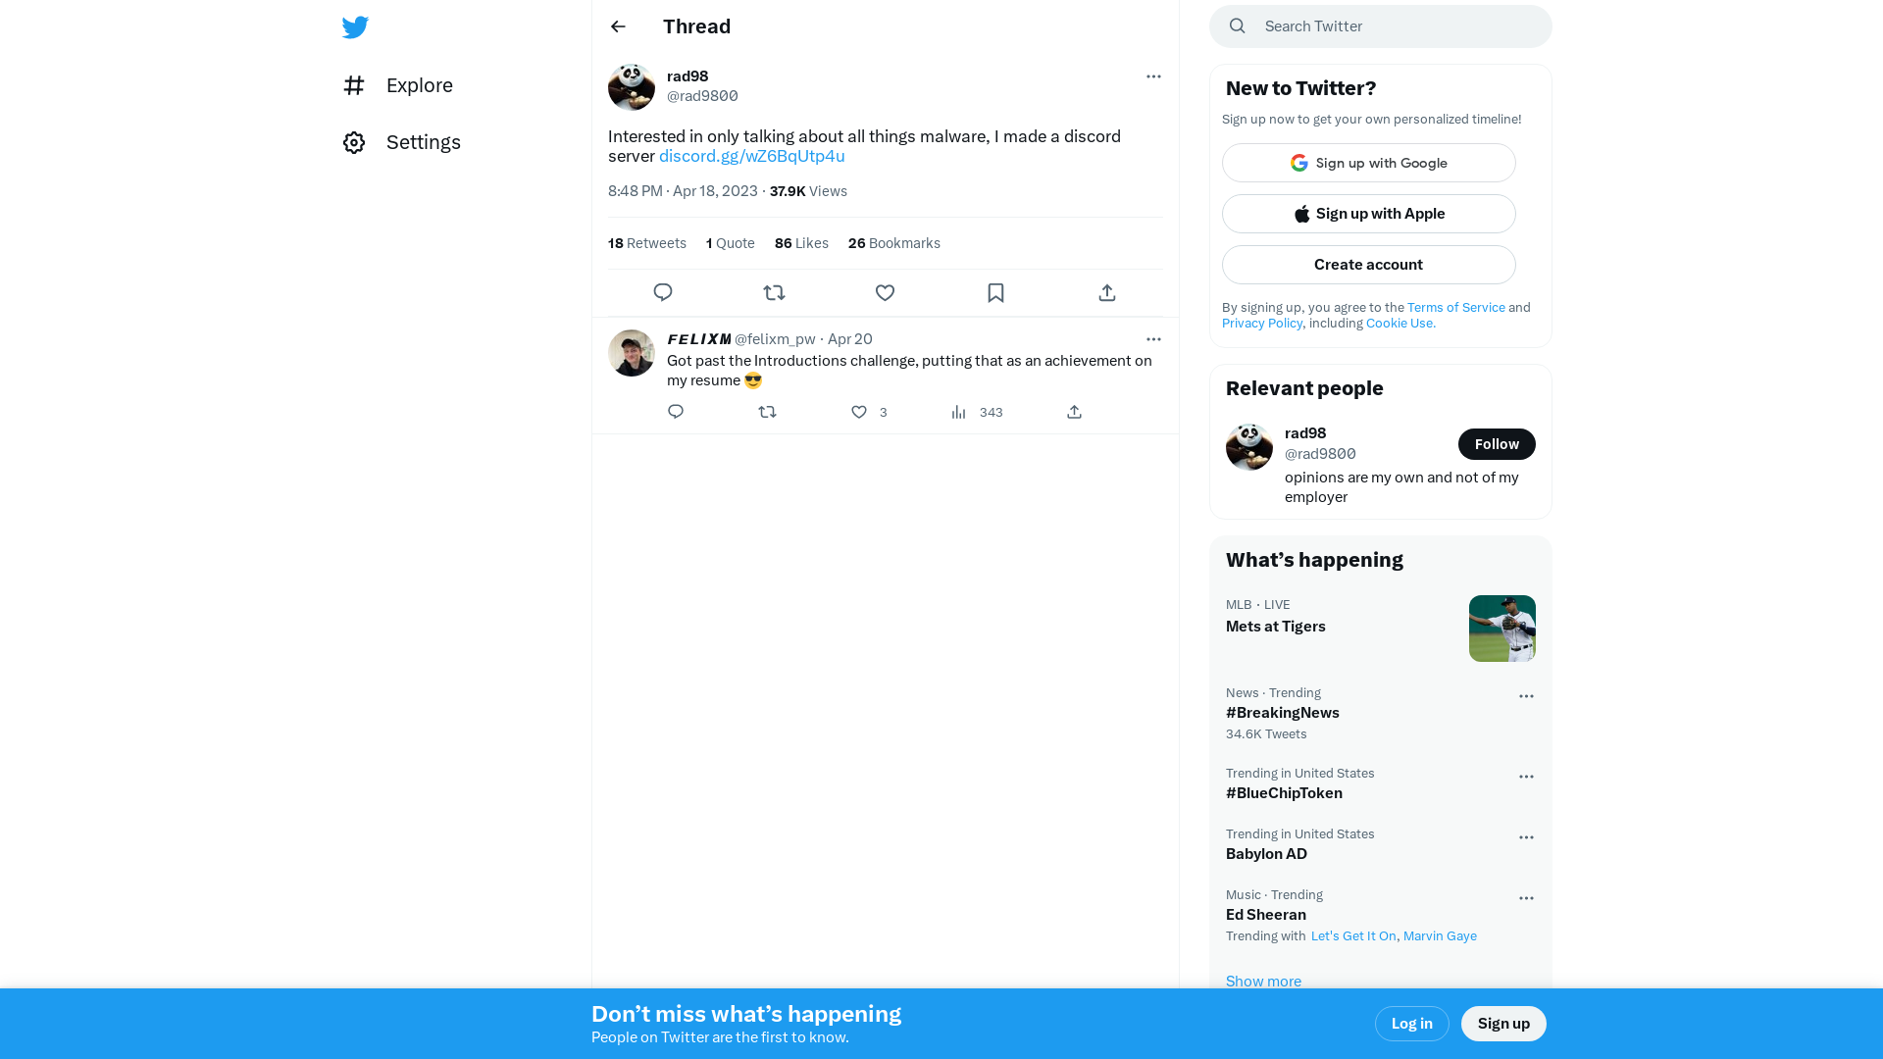Click the discord.gg/wZ6BqUtp4u link
This screenshot has height=1059, width=1883.
pyautogui.click(x=751, y=155)
